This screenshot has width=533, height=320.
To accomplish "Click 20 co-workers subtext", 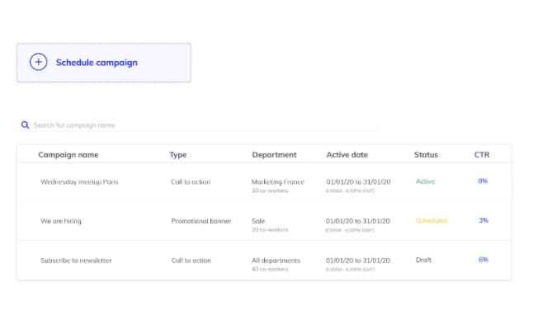I will point(270,230).
